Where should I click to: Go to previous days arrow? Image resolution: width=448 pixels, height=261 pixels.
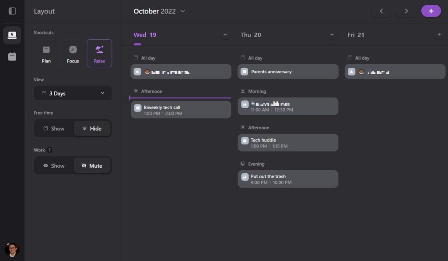pyautogui.click(x=381, y=11)
